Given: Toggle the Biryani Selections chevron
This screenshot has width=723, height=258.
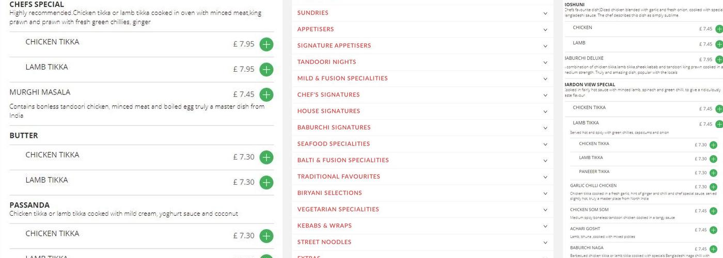Looking at the screenshot, I should 545,193.
